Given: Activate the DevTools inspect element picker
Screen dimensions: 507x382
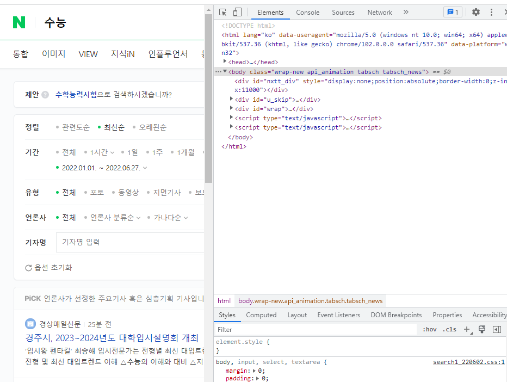Looking at the screenshot, I should tap(222, 13).
